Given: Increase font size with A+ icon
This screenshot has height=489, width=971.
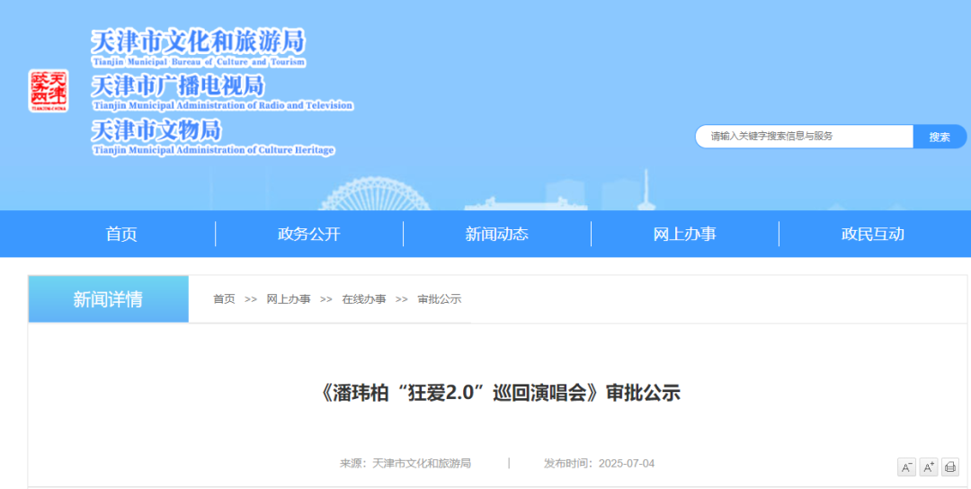Looking at the screenshot, I should pyautogui.click(x=928, y=467).
